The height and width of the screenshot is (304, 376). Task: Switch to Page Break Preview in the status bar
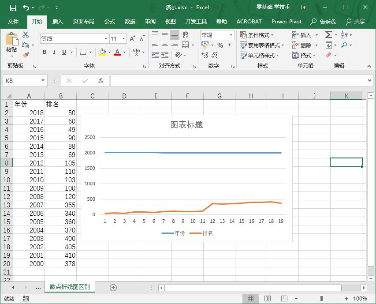click(284, 298)
